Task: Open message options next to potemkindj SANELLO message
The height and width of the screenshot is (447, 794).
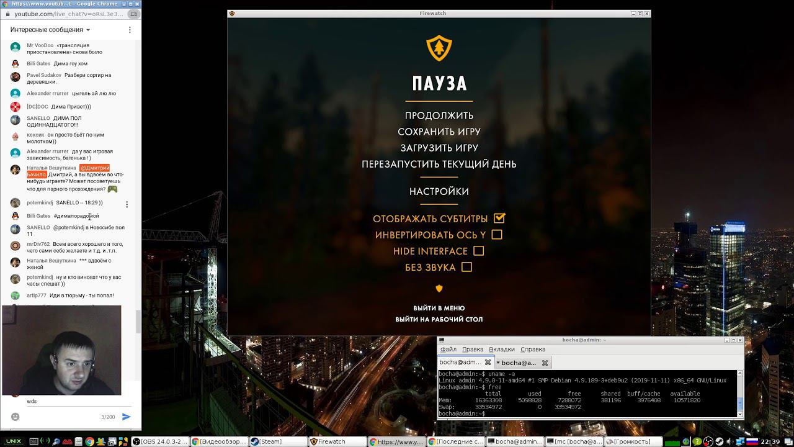Action: pyautogui.click(x=127, y=204)
